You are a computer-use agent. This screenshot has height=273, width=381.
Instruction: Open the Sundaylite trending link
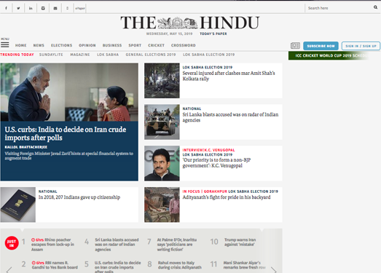tap(51, 55)
